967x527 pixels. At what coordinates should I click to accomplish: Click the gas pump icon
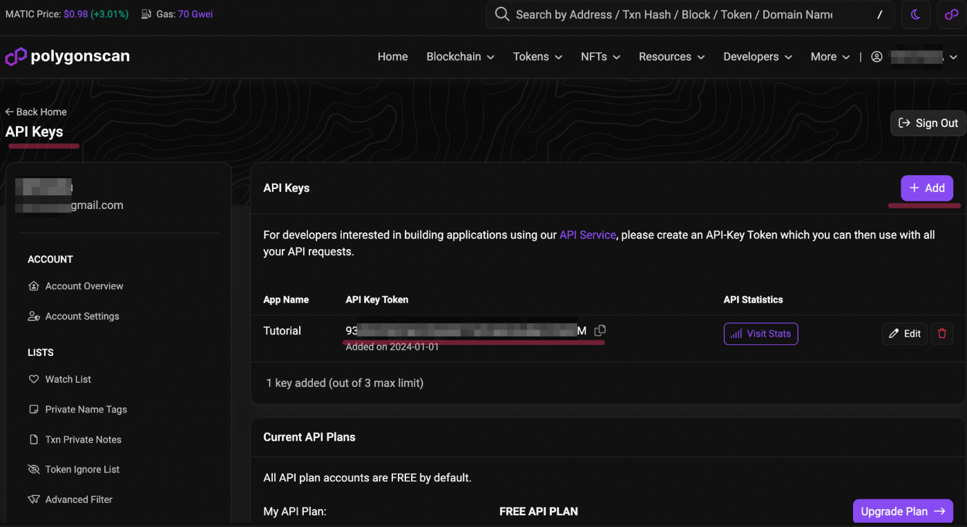click(146, 14)
